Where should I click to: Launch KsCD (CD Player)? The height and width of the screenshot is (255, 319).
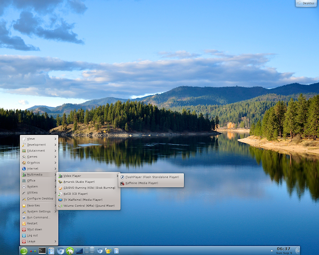88,194
